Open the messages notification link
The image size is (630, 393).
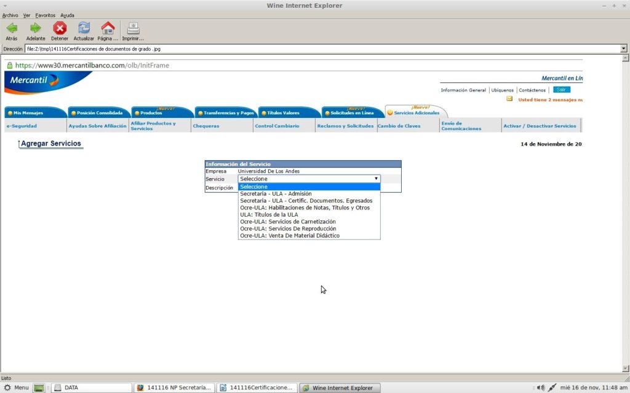[550, 100]
